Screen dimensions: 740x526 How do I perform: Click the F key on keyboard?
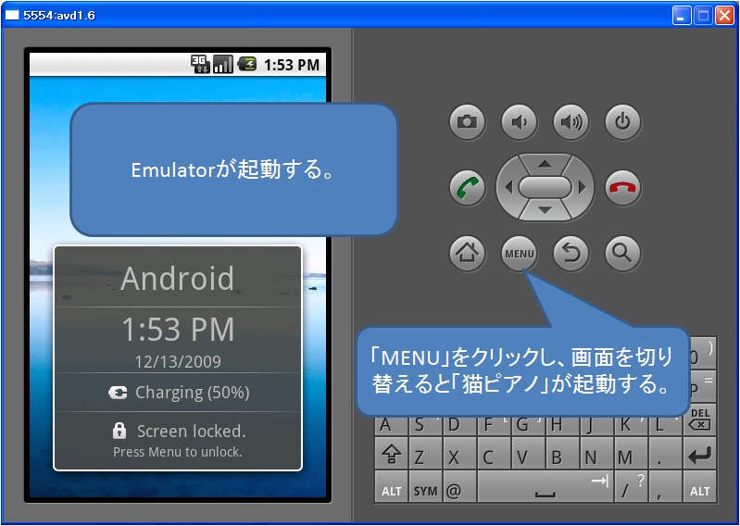(494, 425)
